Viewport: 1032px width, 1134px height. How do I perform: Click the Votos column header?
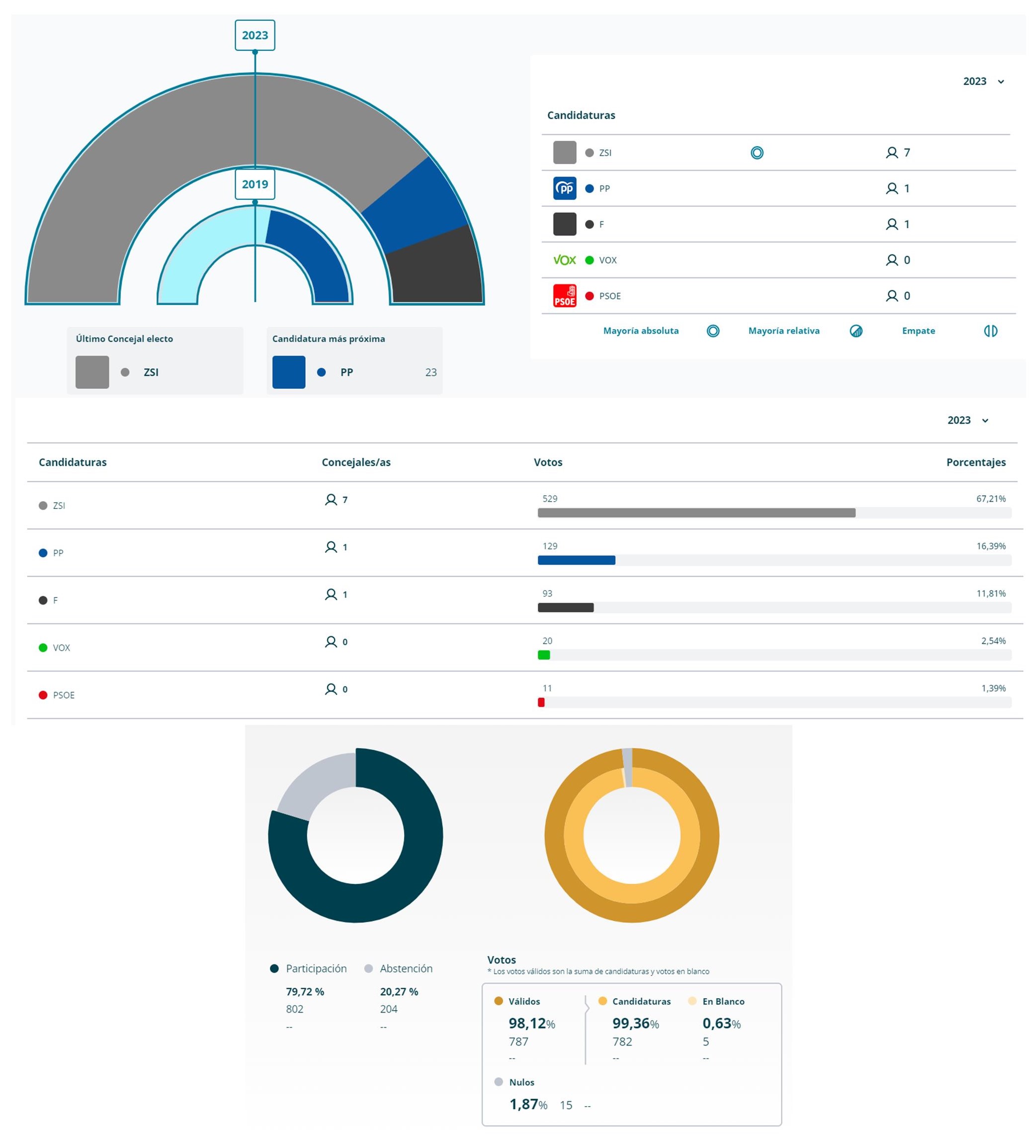pos(548,462)
